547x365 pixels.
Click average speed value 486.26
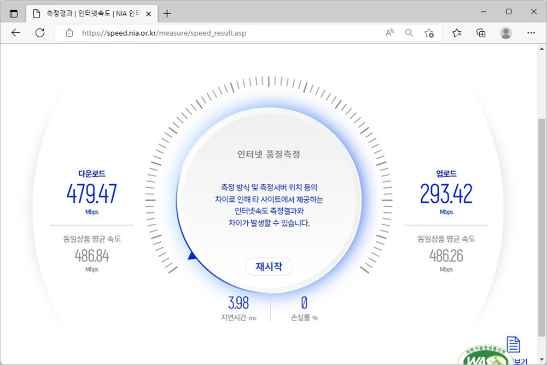click(x=446, y=256)
